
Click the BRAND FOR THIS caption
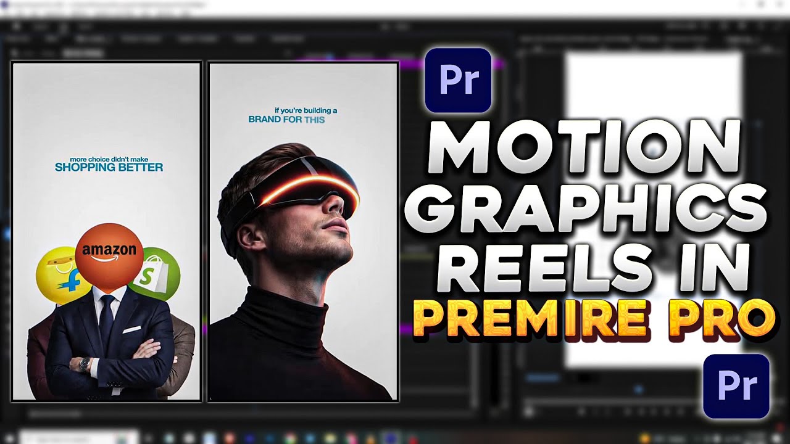tap(286, 119)
